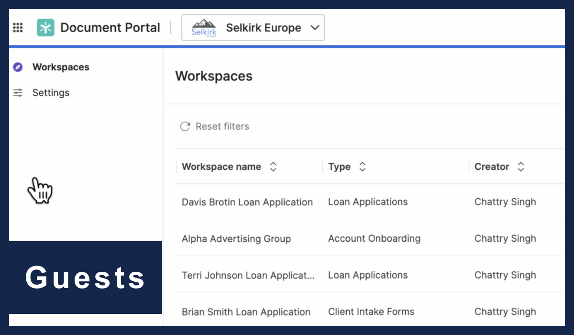
Task: Click Chattry Singh in the Creator column
Action: point(505,201)
